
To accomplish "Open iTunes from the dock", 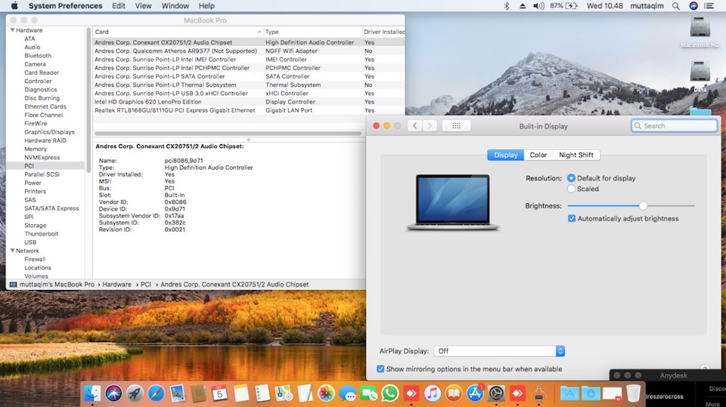I will pos(433,393).
